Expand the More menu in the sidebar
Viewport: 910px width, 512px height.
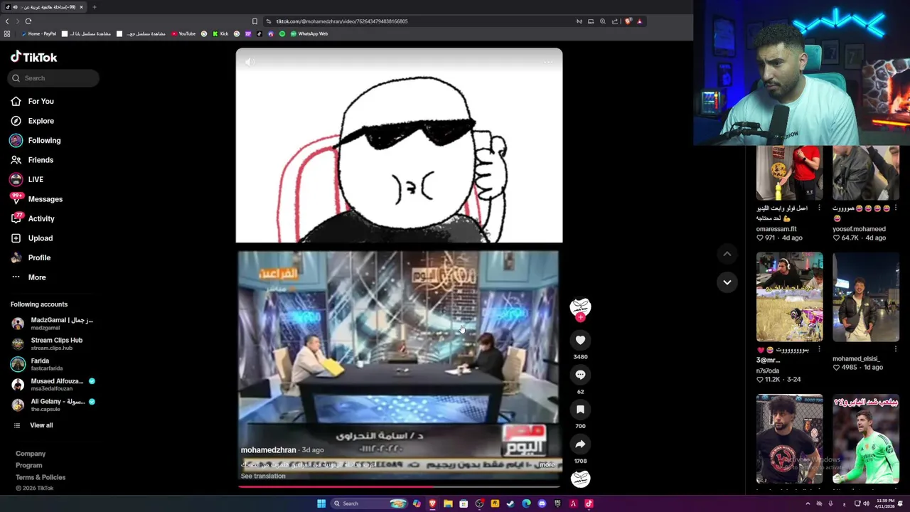pyautogui.click(x=28, y=277)
